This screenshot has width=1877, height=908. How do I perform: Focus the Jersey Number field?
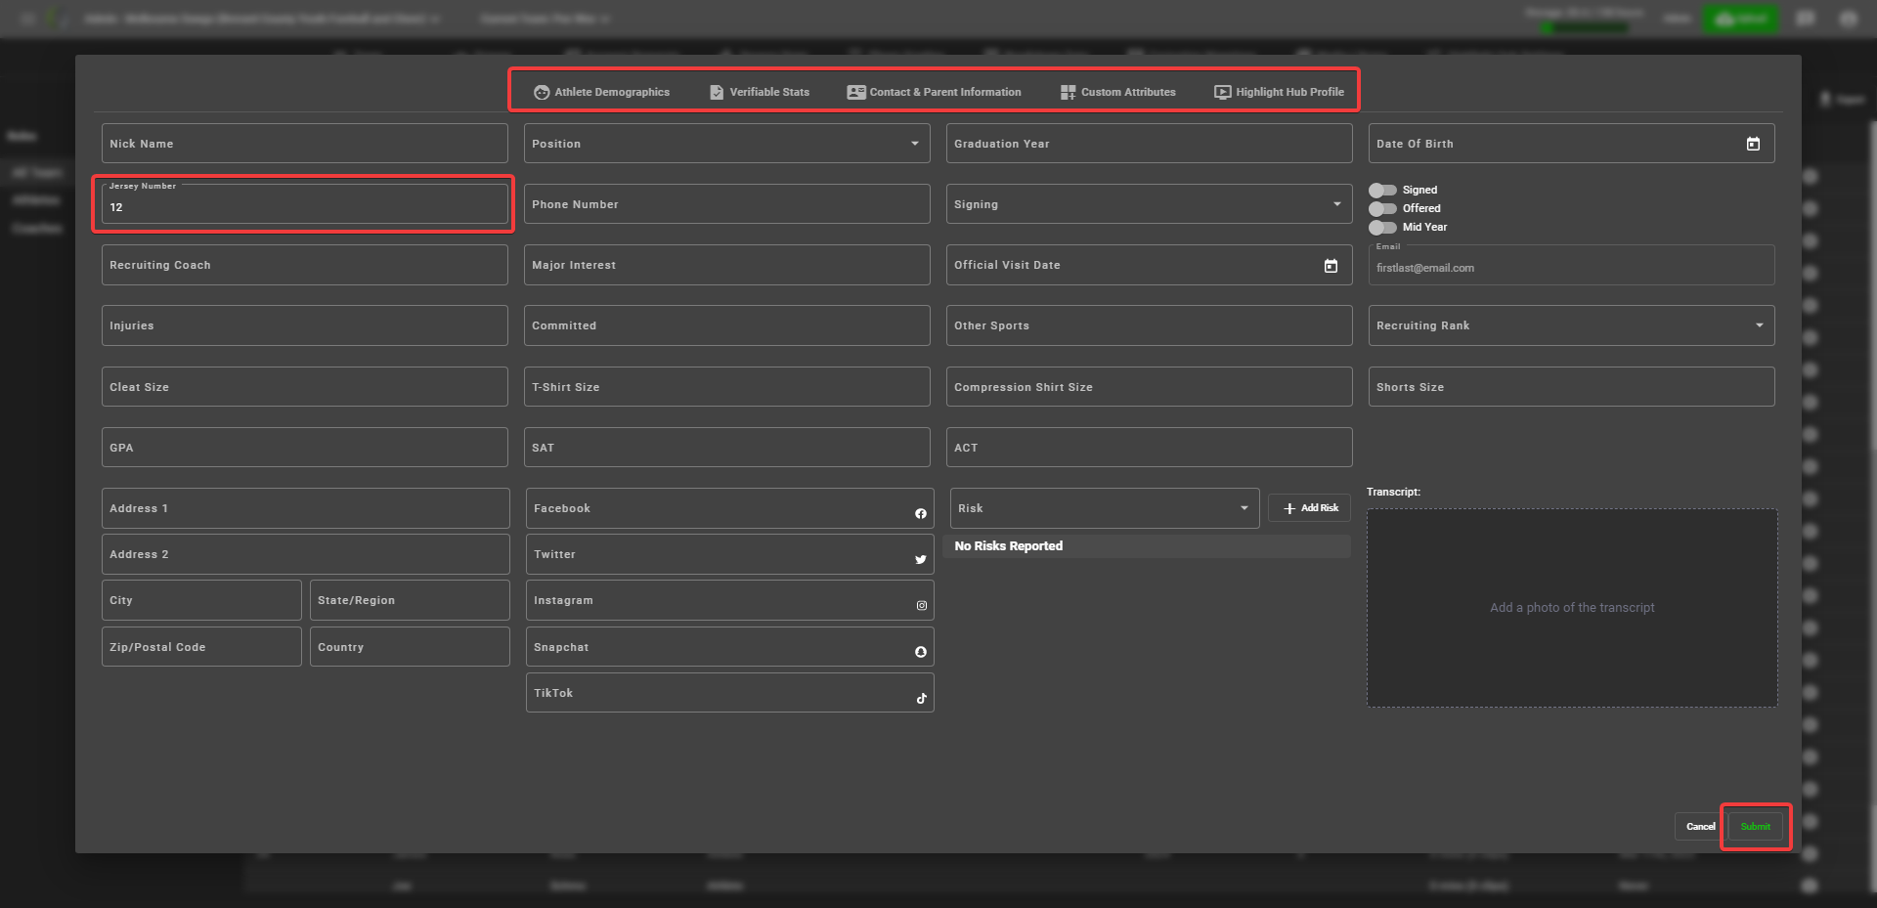click(305, 204)
